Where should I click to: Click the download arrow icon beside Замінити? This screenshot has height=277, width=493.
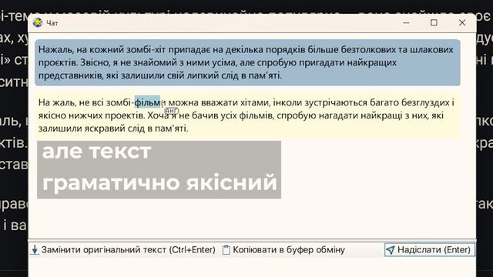coord(35,250)
